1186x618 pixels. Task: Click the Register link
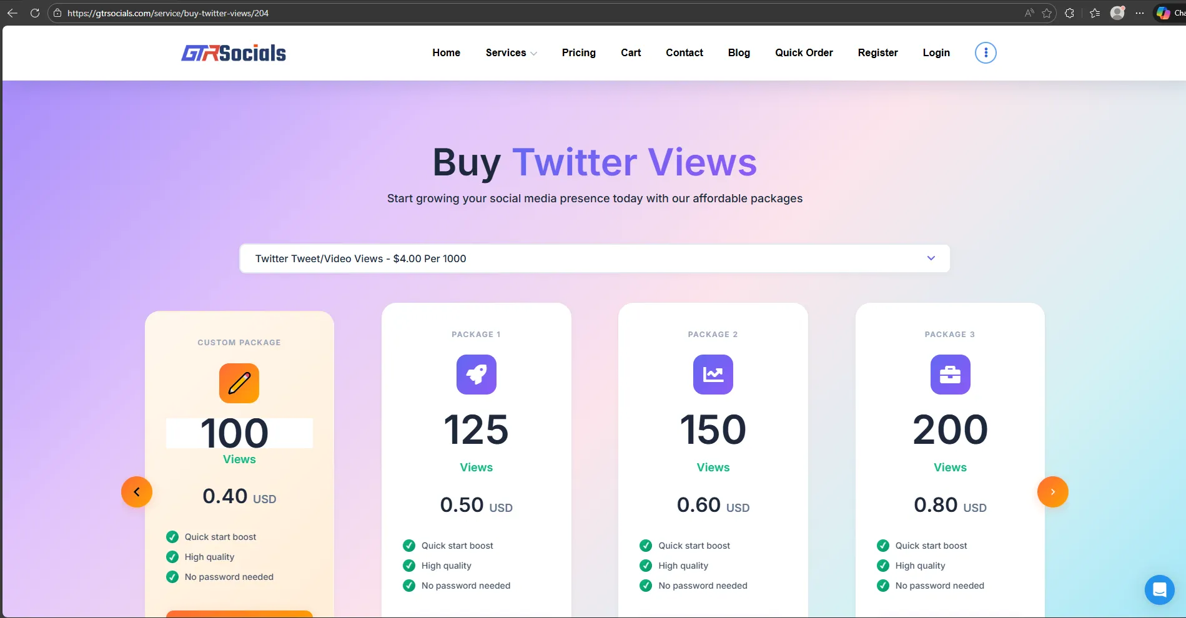877,52
